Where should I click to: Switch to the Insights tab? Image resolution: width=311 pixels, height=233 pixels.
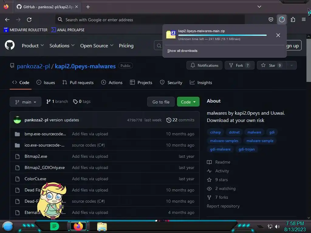coord(201,83)
